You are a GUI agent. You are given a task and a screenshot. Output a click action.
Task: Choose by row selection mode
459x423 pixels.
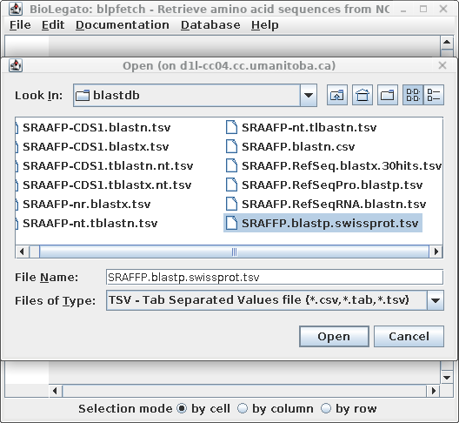point(326,408)
